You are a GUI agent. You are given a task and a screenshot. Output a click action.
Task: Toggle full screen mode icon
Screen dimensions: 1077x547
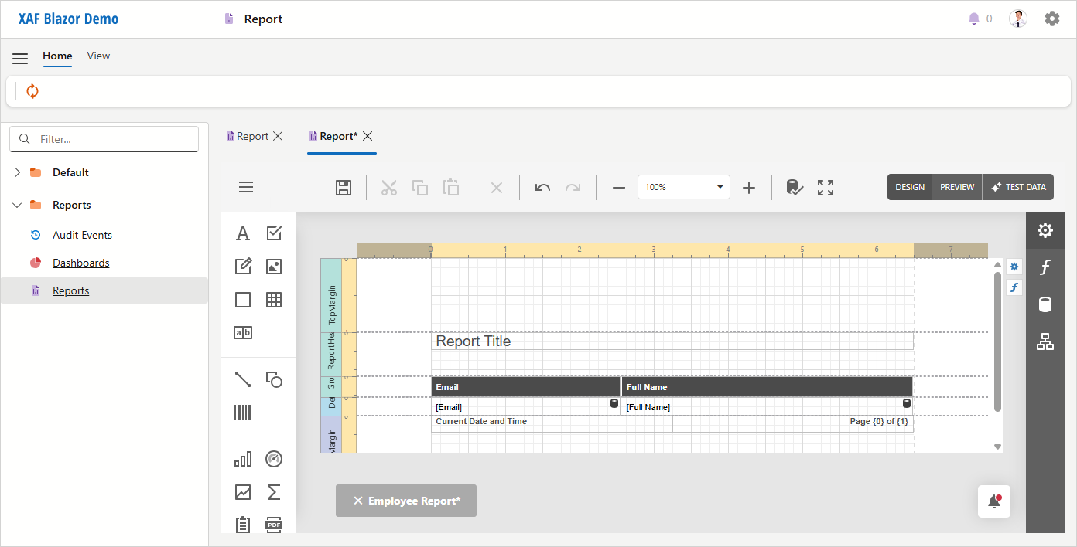pyautogui.click(x=826, y=187)
